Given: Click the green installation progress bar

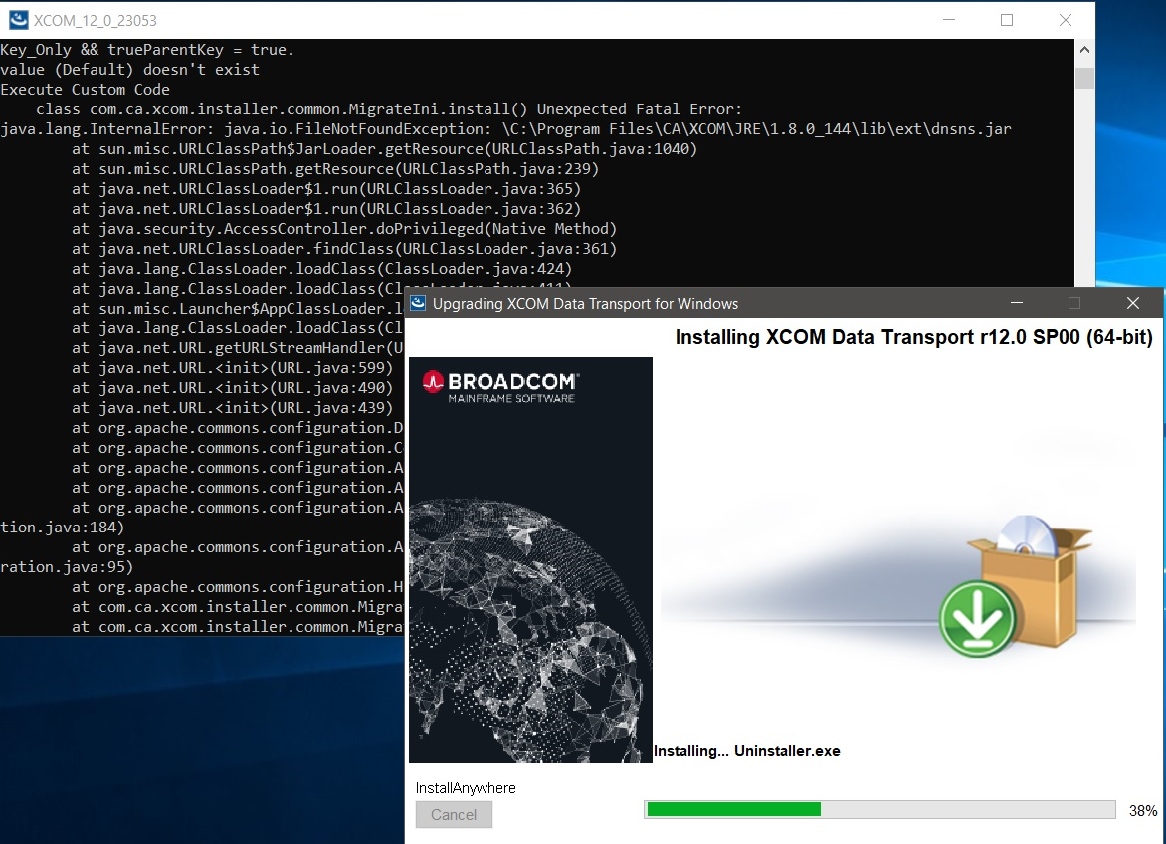Looking at the screenshot, I should pyautogui.click(x=879, y=810).
